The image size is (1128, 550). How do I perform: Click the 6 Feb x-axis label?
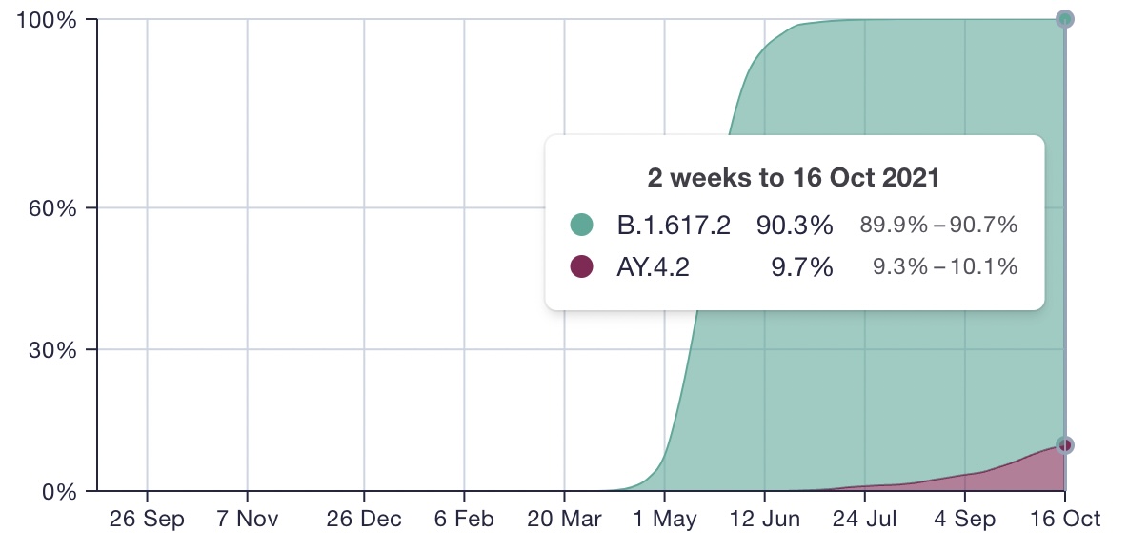pos(464,520)
